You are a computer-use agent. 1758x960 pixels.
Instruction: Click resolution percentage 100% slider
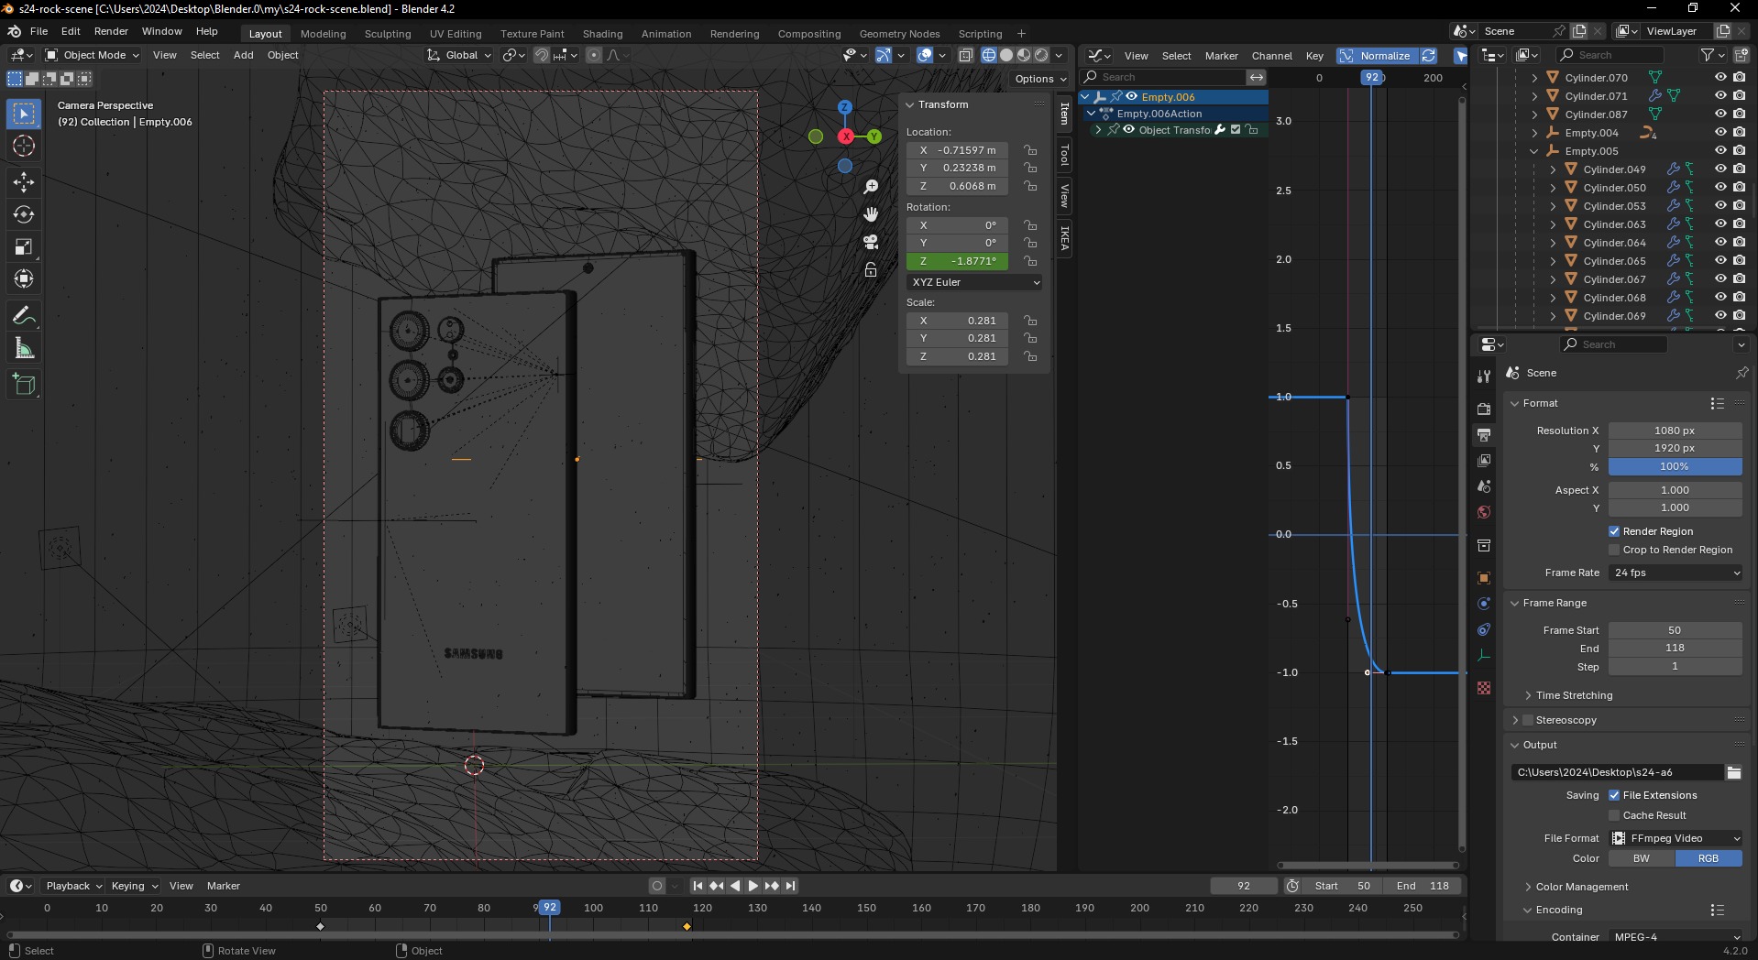coord(1675,466)
